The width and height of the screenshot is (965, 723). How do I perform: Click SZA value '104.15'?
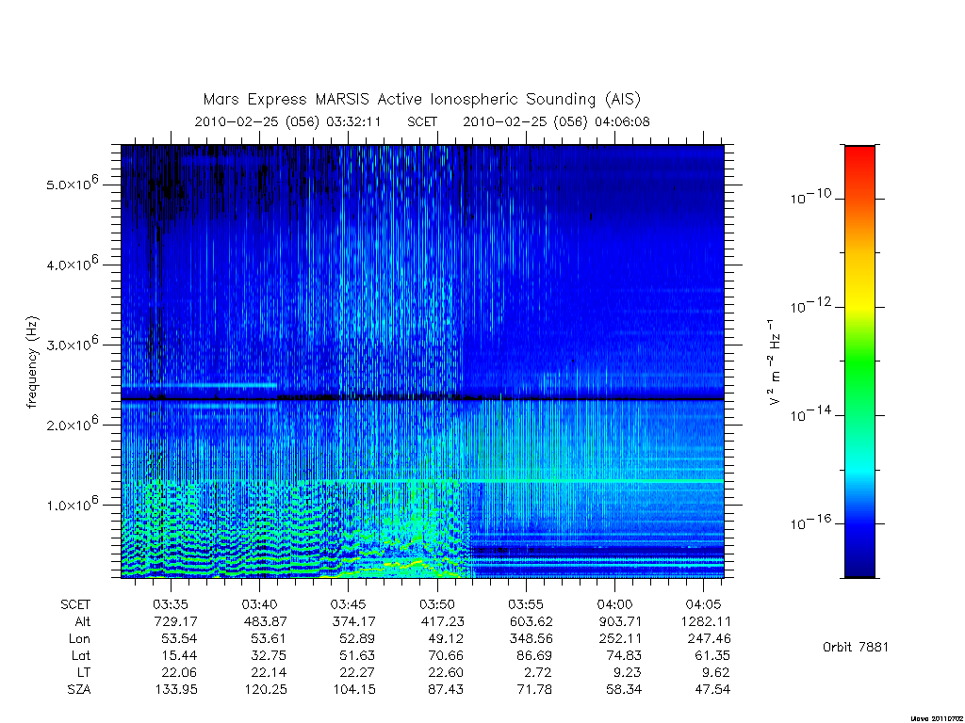pos(354,690)
